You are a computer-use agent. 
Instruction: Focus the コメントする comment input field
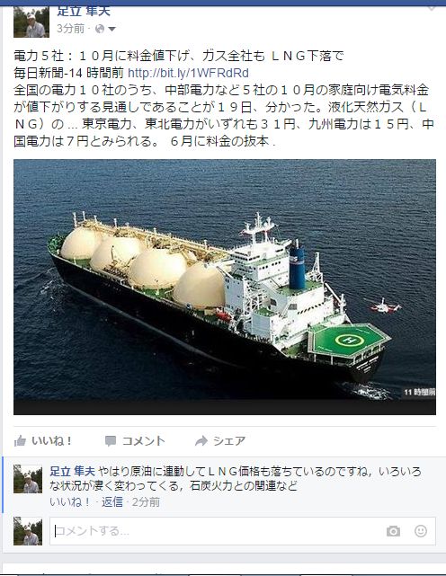[x=243, y=531]
